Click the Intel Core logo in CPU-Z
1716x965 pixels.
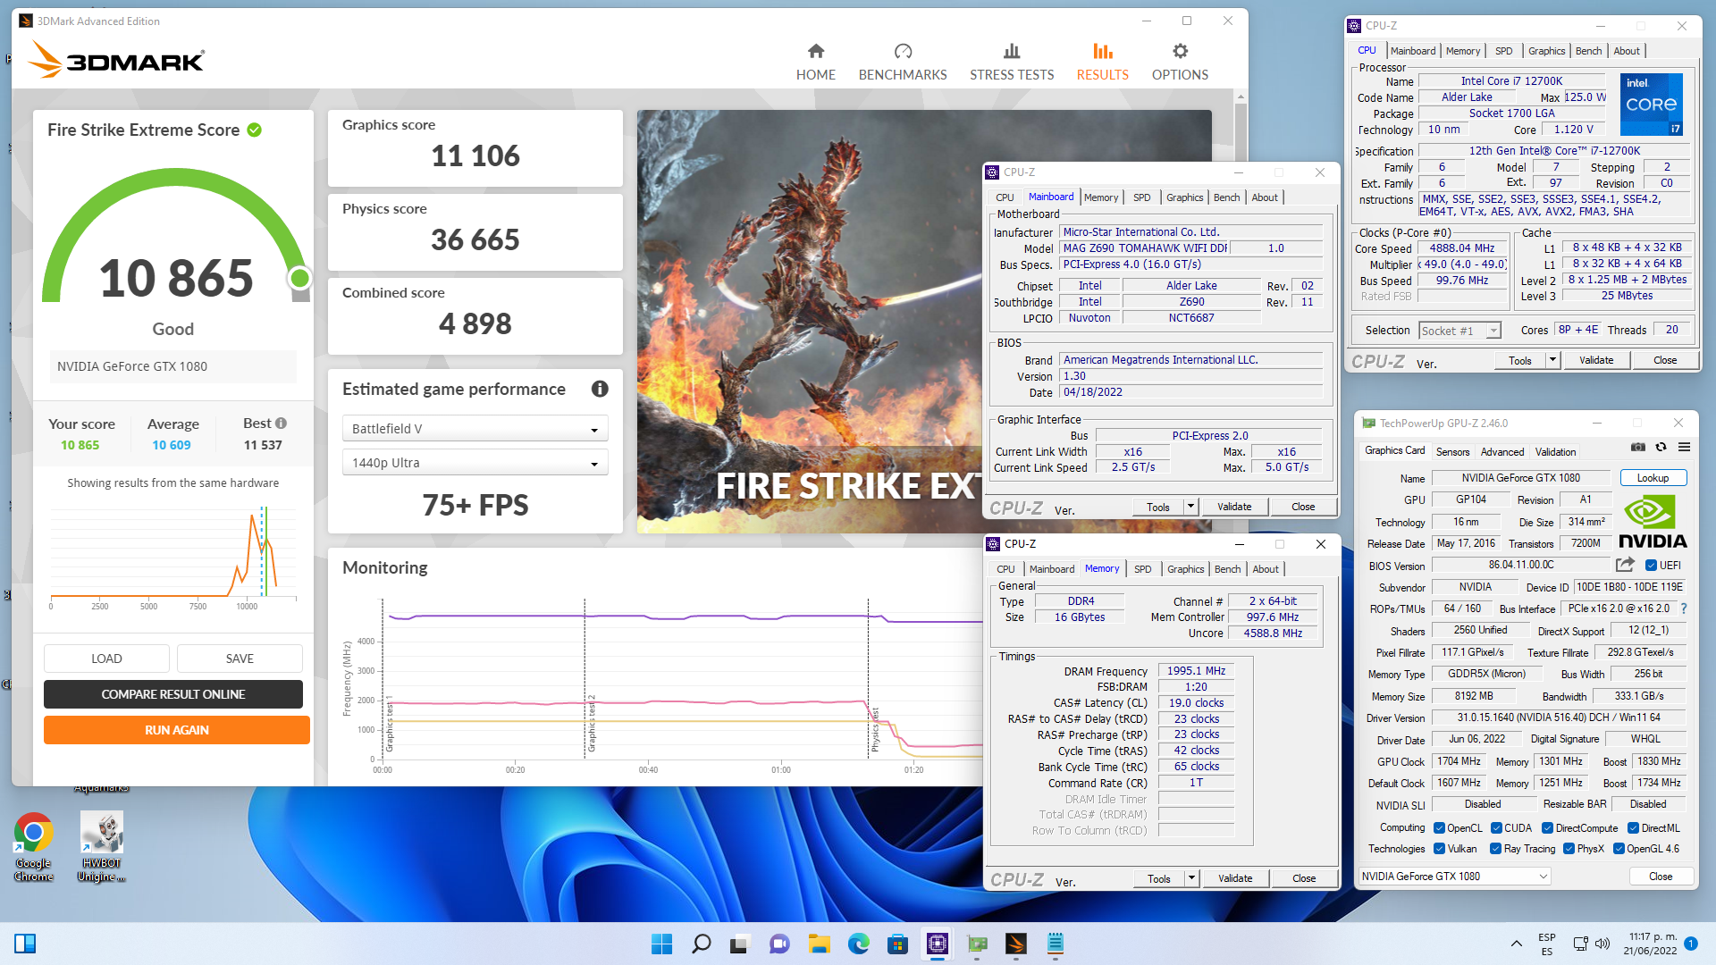click(x=1652, y=104)
